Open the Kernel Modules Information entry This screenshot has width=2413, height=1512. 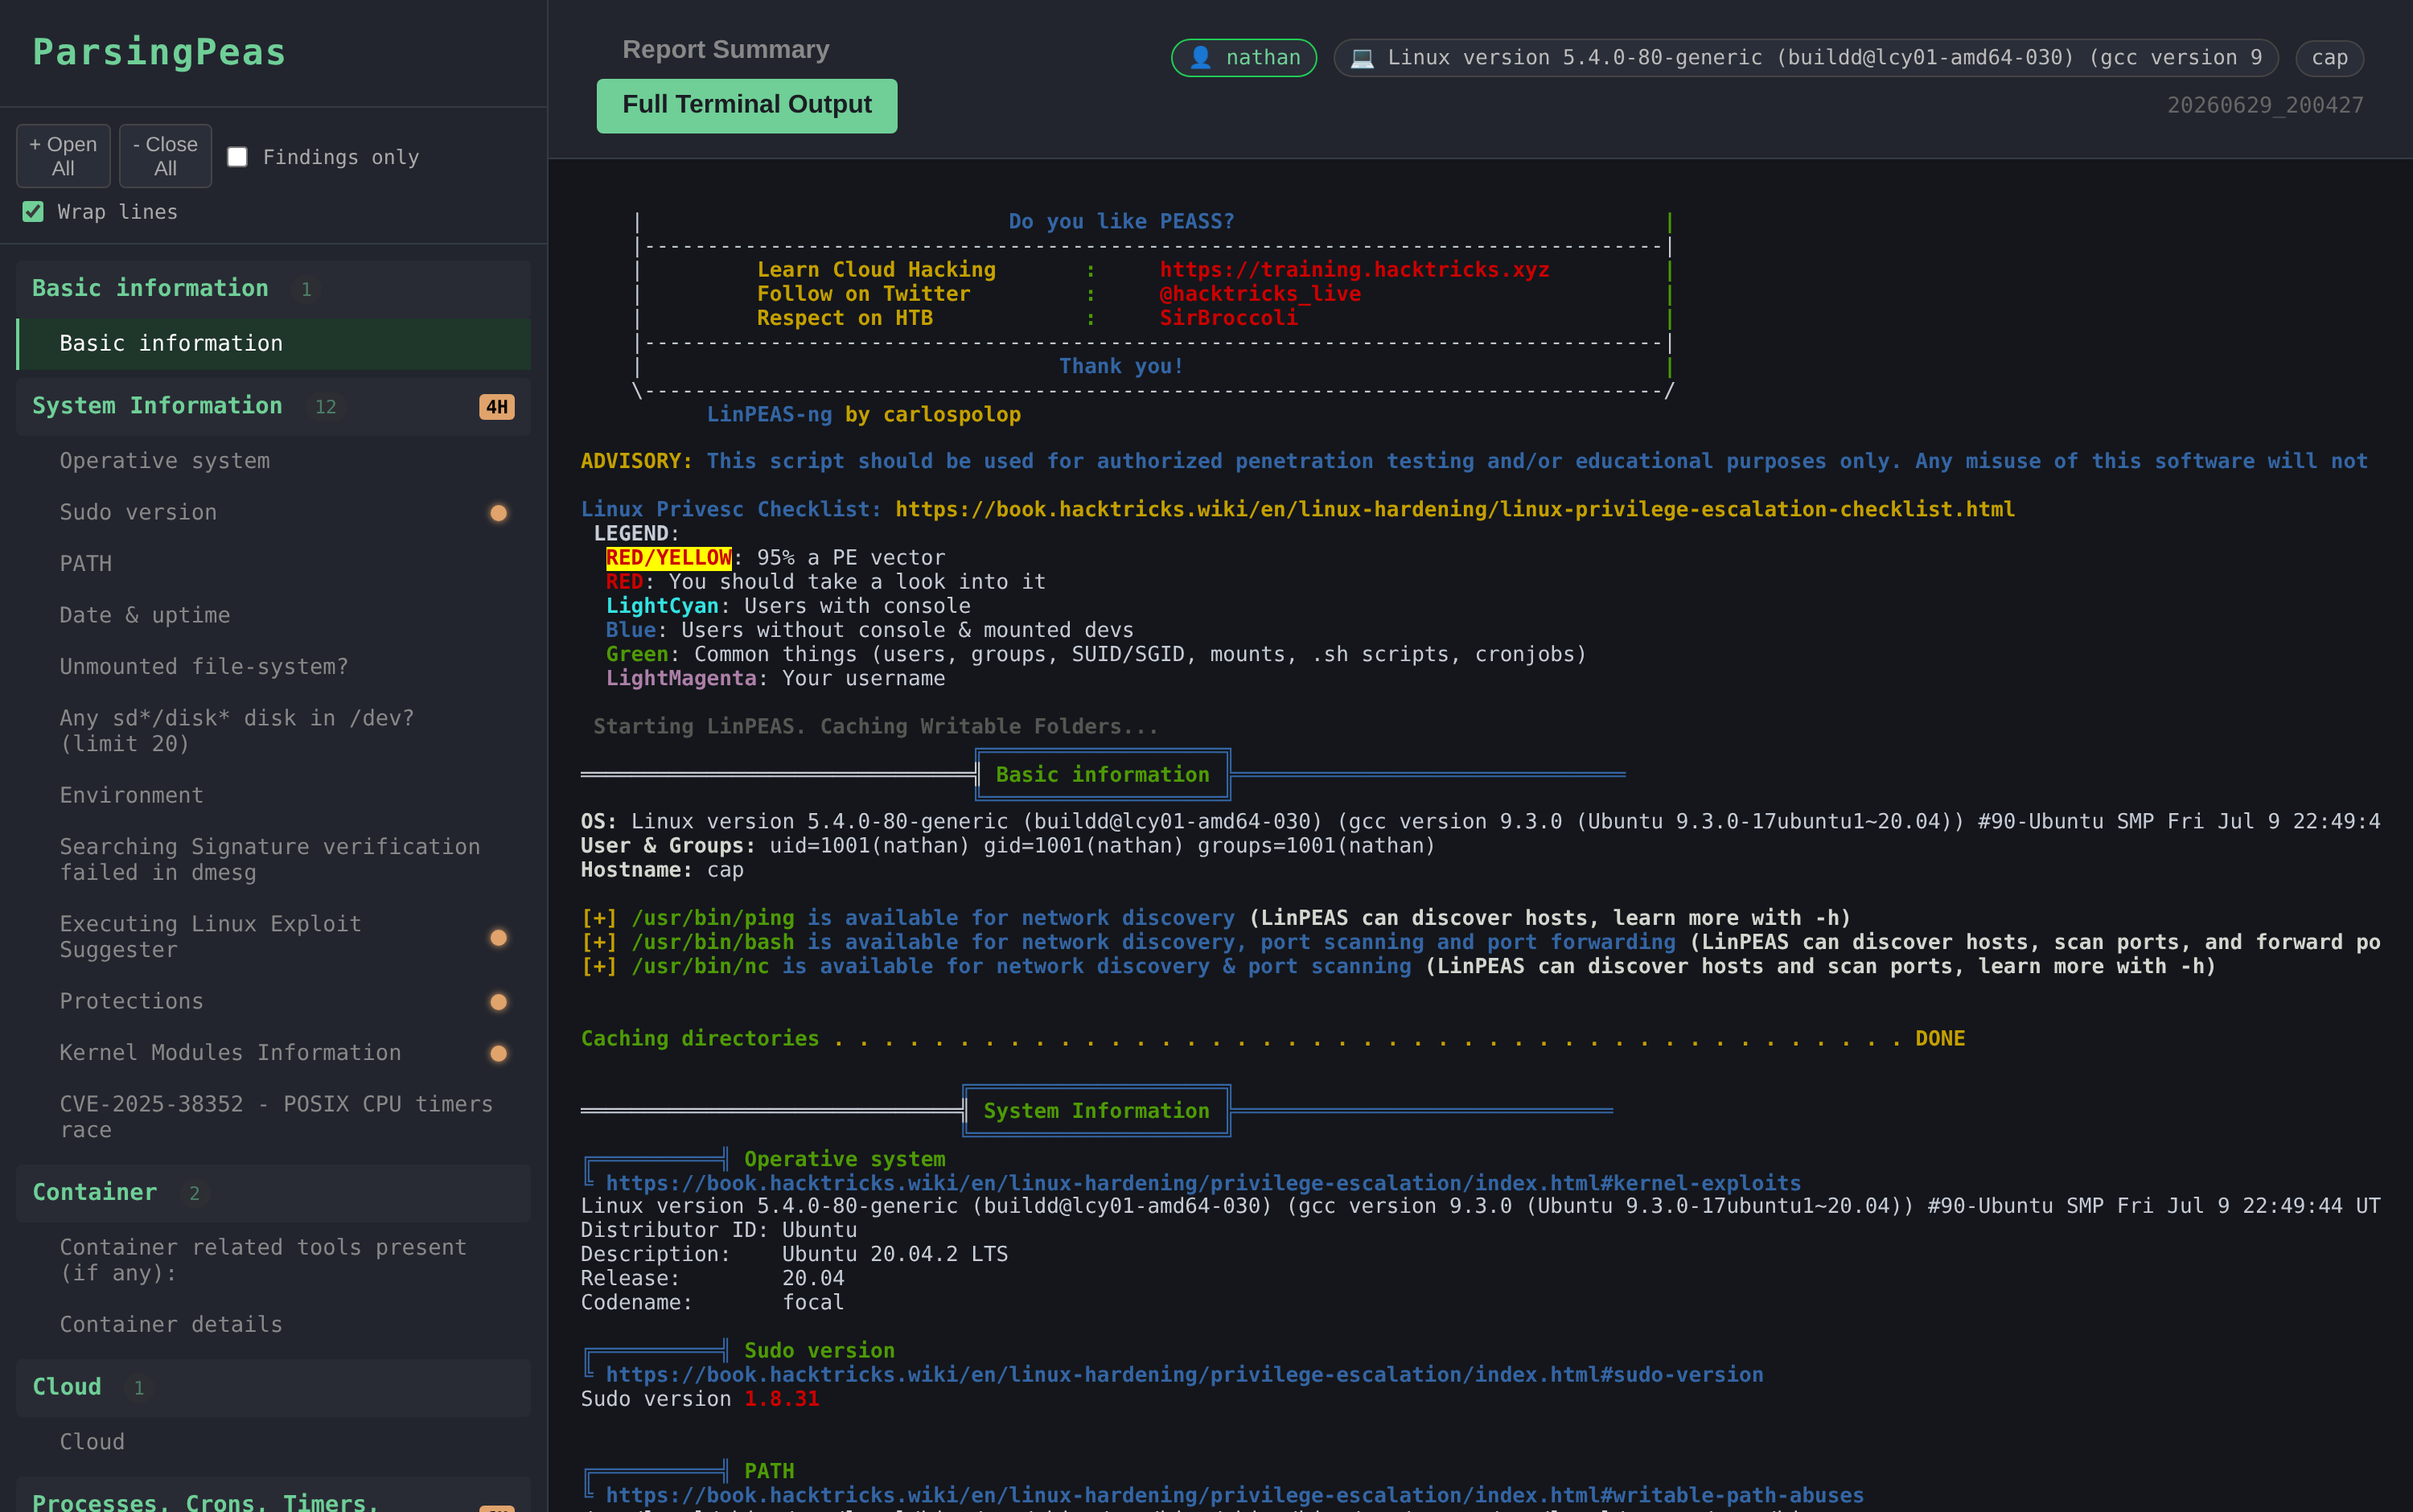click(273, 1053)
